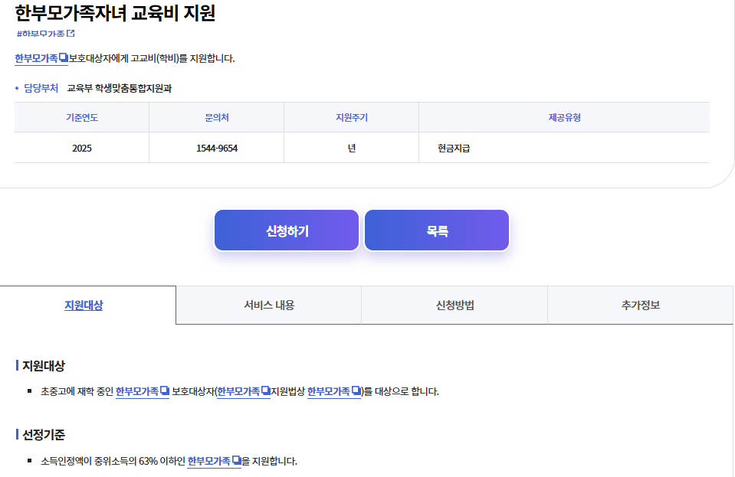This screenshot has width=735, height=477.
Task: Click the 지원대상 section heading
Action: coord(44,365)
